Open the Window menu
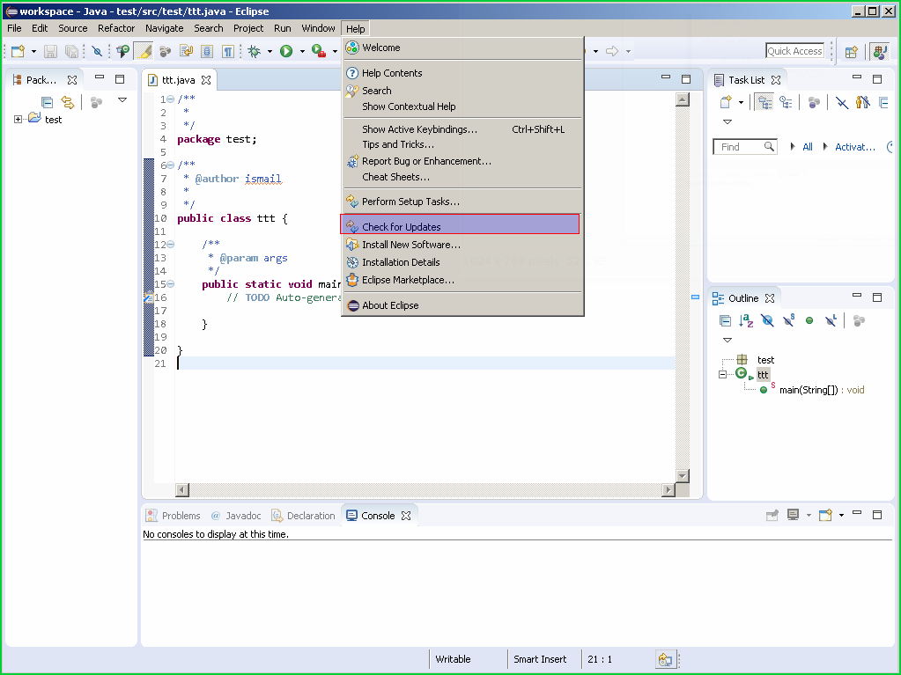 point(318,28)
